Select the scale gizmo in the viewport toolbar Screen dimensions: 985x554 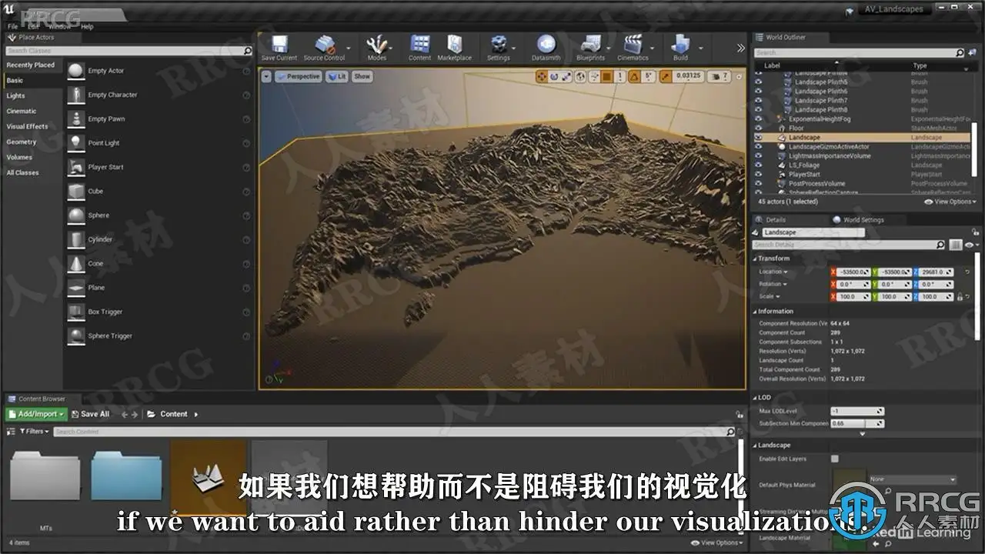pos(567,76)
